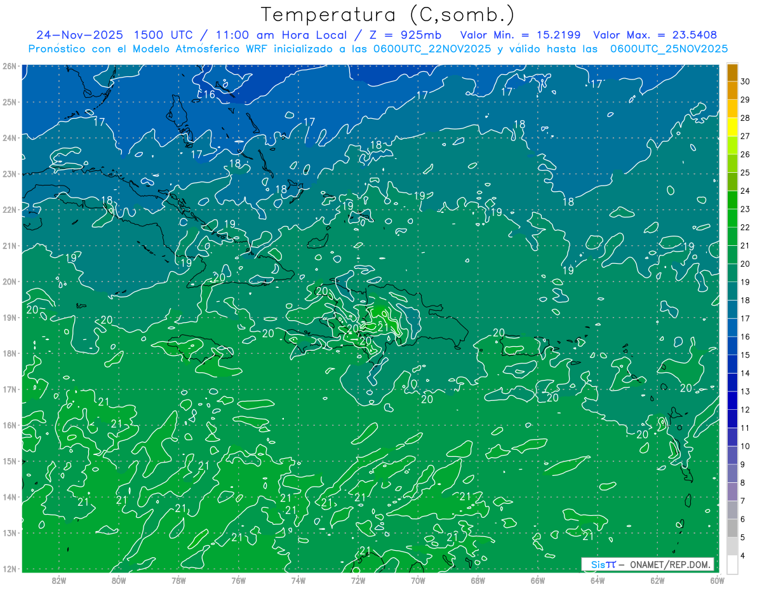Click the latitude axis label "22N"
The width and height of the screenshot is (762, 589).
9,210
